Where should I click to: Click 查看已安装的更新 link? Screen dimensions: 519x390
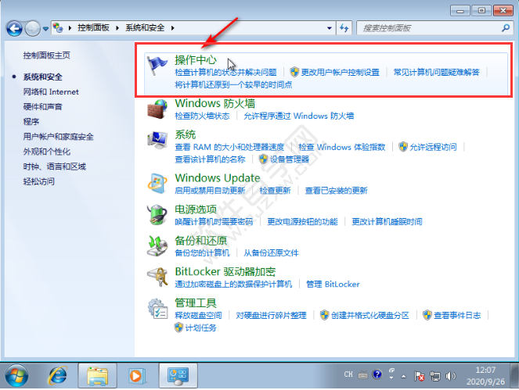[337, 191]
